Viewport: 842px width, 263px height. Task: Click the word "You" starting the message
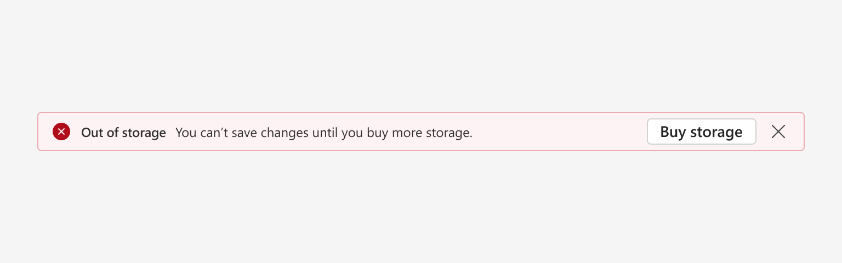tap(186, 132)
